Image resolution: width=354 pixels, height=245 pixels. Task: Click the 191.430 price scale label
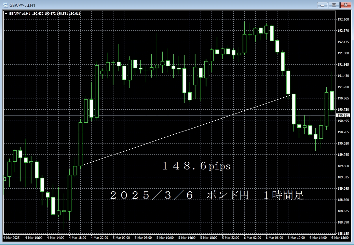[x=343, y=76]
